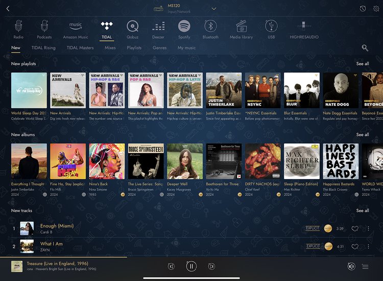The width and height of the screenshot is (383, 281).
Task: Open the Qobuz service
Action: [x=132, y=29]
